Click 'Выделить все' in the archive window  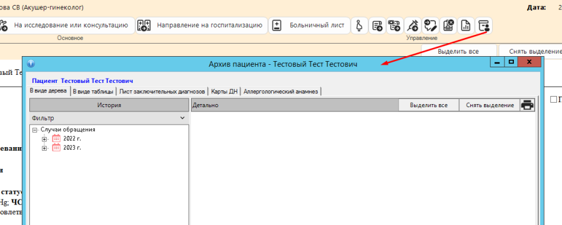pyautogui.click(x=428, y=105)
